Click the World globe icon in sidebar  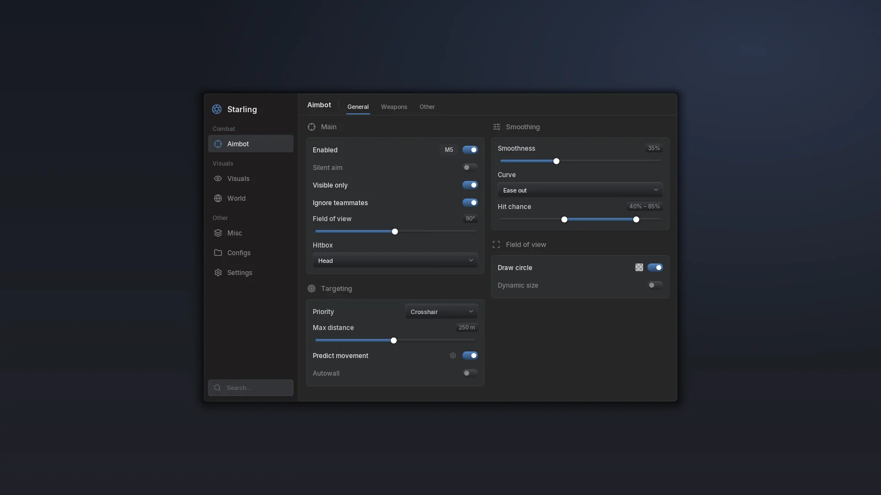pos(218,199)
